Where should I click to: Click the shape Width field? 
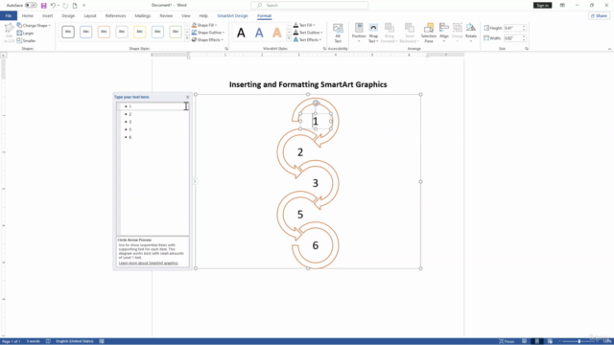[512, 38]
